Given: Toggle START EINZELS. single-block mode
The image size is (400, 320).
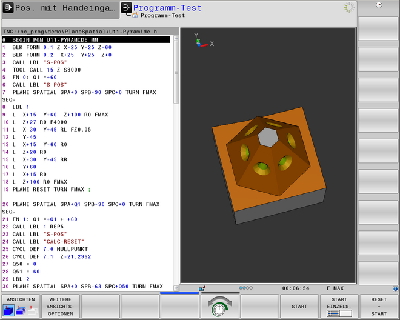Looking at the screenshot, I should pos(338,307).
